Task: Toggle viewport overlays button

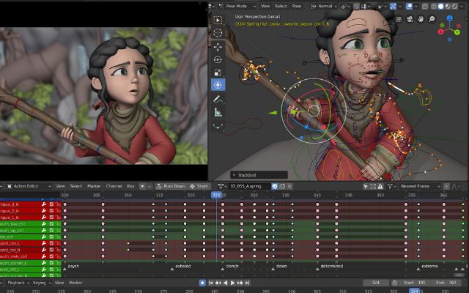Action: [409, 7]
